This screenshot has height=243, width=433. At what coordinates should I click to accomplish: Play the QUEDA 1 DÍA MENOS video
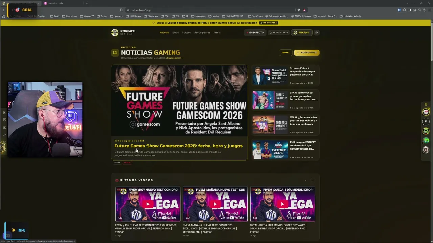(282, 204)
